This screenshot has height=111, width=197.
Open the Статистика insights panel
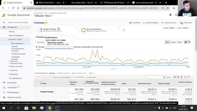point(186,23)
